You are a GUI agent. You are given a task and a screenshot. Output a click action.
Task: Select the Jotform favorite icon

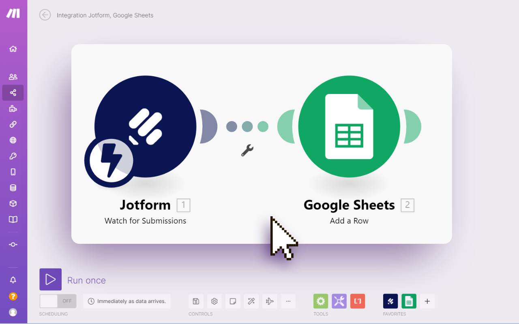390,301
